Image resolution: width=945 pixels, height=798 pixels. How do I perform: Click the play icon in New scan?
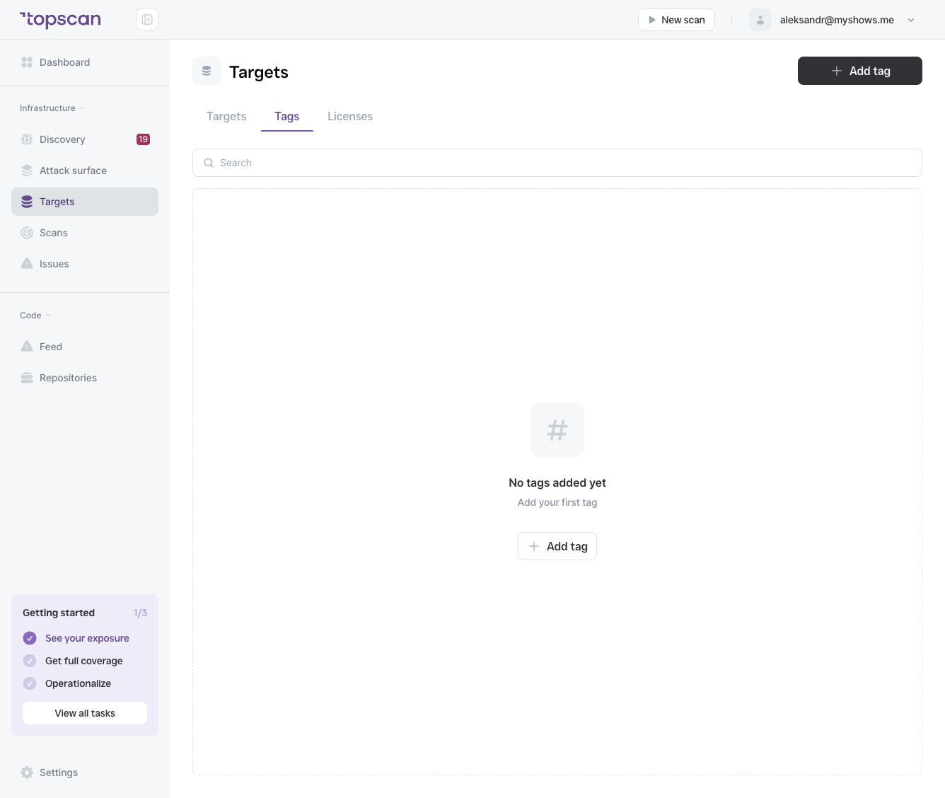click(x=652, y=20)
